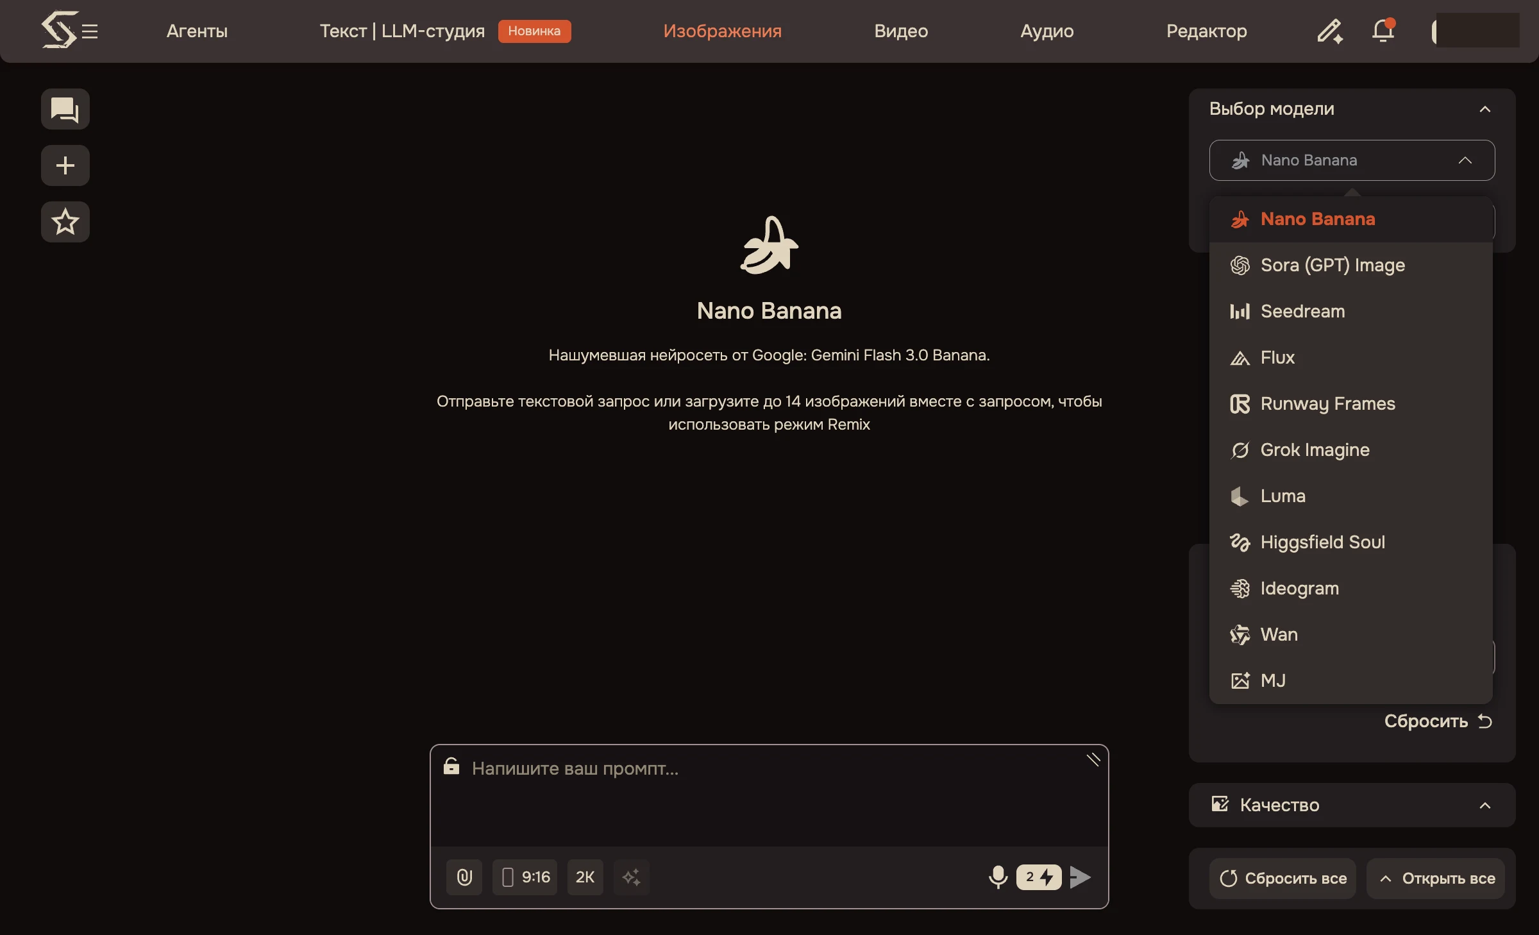The width and height of the screenshot is (1539, 935).
Task: Focus the Напишите ваш промпт input field
Action: point(769,796)
